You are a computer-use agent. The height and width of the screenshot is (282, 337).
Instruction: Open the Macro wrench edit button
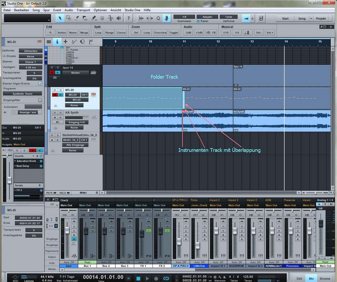[50, 33]
